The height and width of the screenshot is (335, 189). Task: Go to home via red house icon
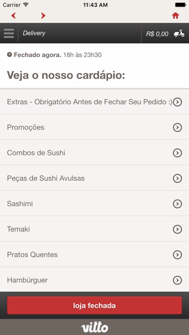(x=175, y=15)
